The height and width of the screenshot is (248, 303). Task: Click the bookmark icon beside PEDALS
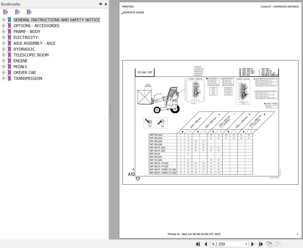pos(9,67)
